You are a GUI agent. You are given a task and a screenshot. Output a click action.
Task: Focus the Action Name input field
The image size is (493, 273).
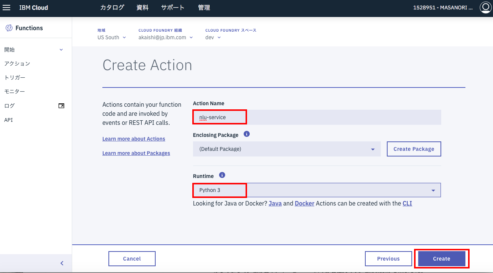[x=317, y=117]
